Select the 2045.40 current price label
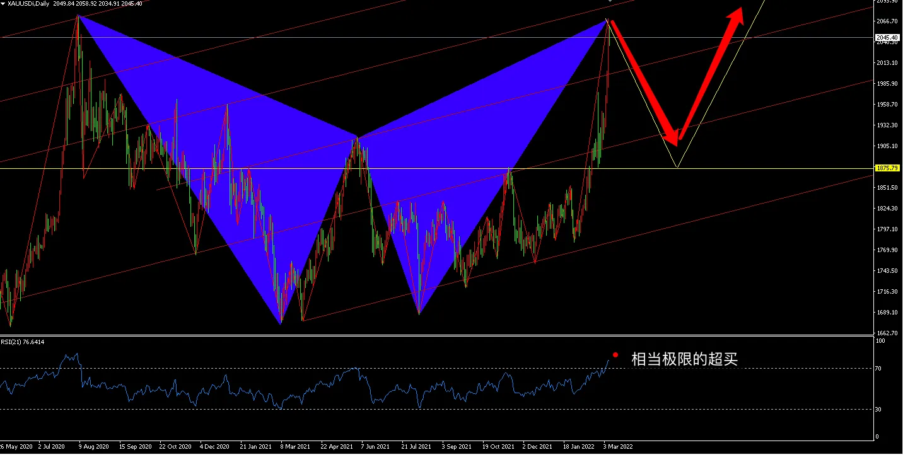 886,38
